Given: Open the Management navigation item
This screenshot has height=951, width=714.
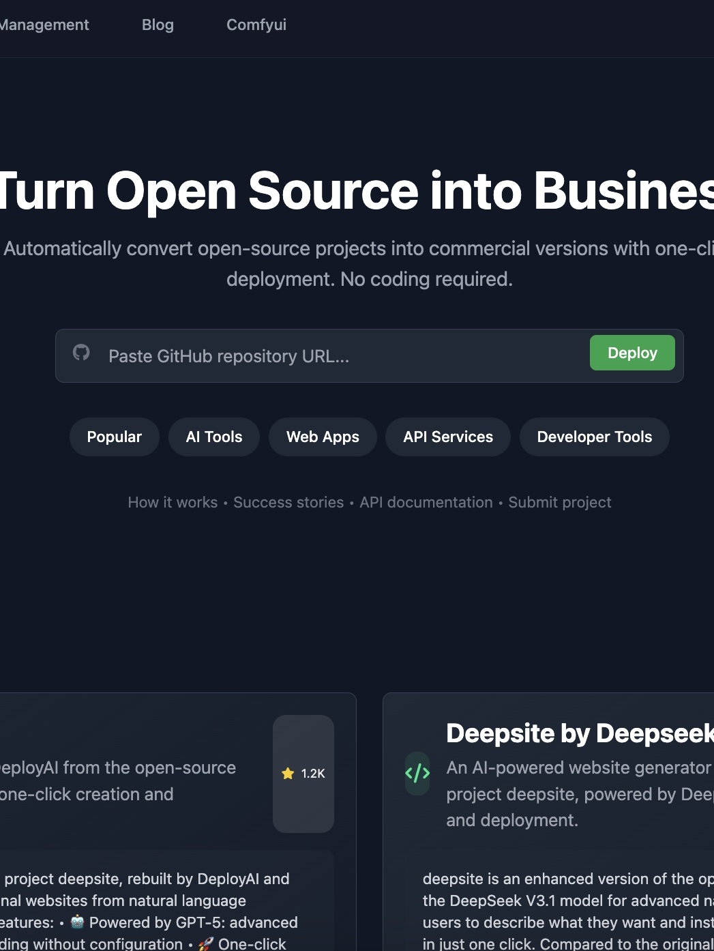Looking at the screenshot, I should click(x=44, y=25).
